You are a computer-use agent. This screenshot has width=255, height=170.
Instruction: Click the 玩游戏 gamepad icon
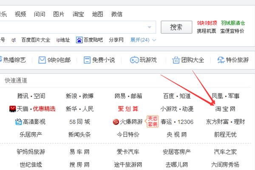134,60
